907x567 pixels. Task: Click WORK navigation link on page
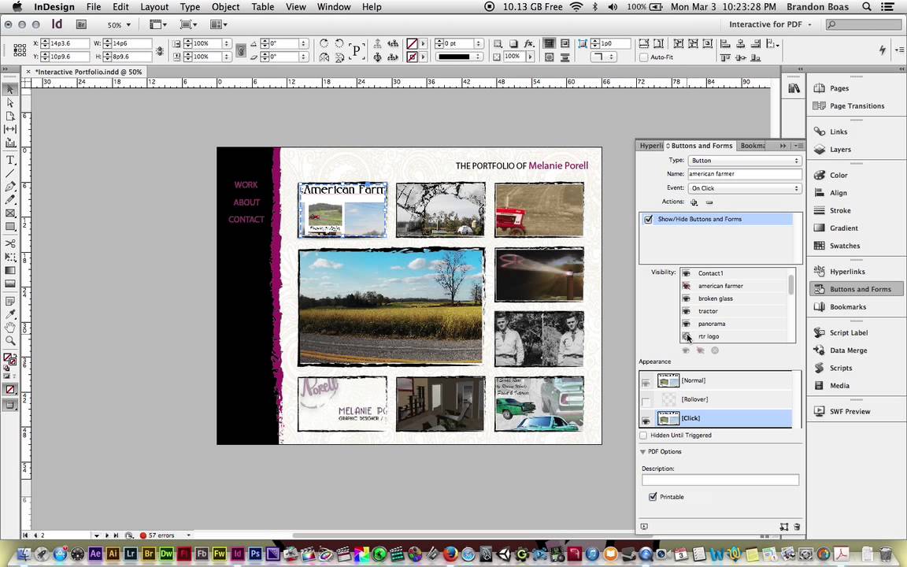246,184
